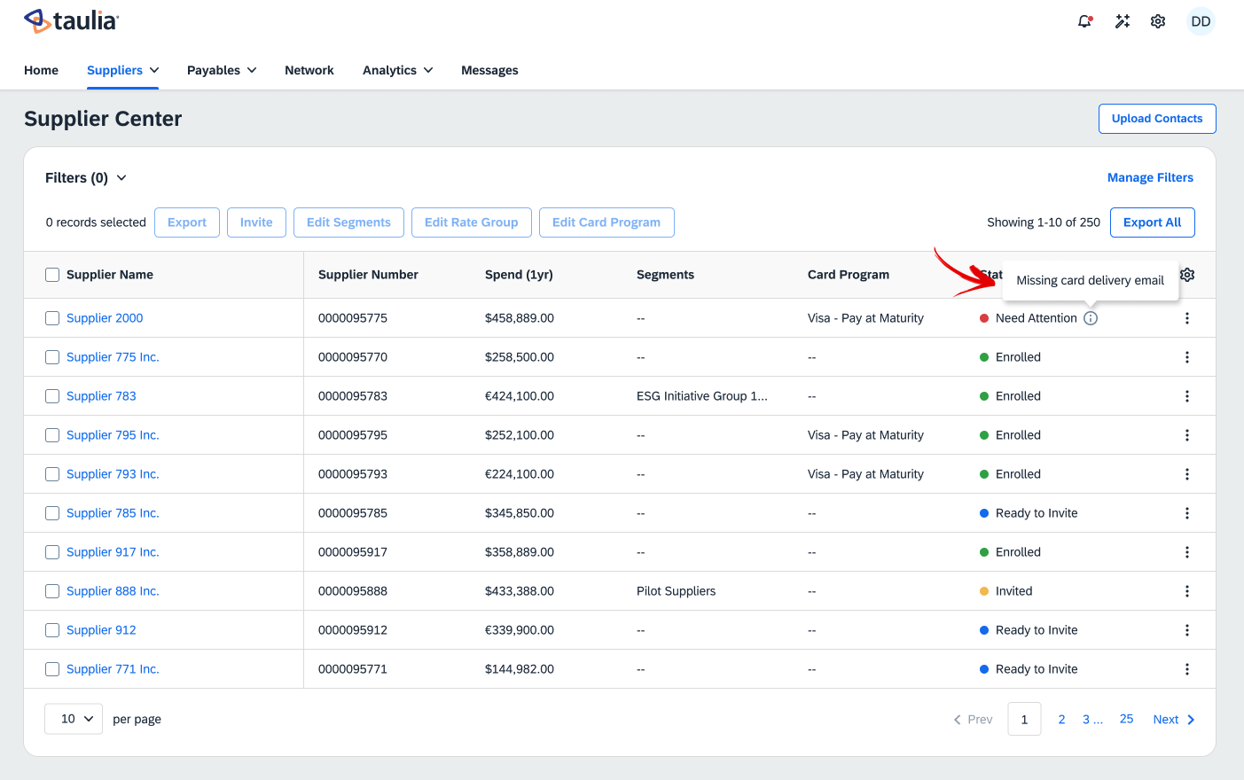Expand the Filters (0) section
Screen dimensions: 1244x780
coord(86,178)
